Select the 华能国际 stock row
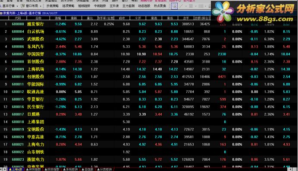The image size is (298, 171). [149, 84]
